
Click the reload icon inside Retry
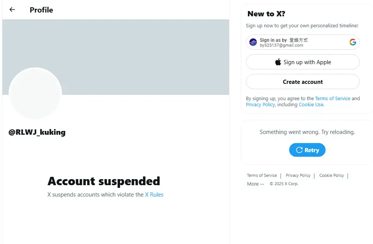tap(299, 150)
